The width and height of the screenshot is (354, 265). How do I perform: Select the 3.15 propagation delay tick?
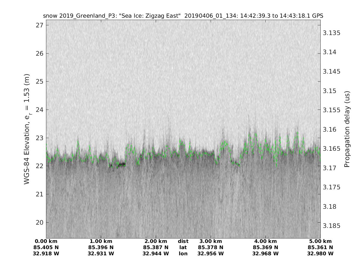[330, 91]
